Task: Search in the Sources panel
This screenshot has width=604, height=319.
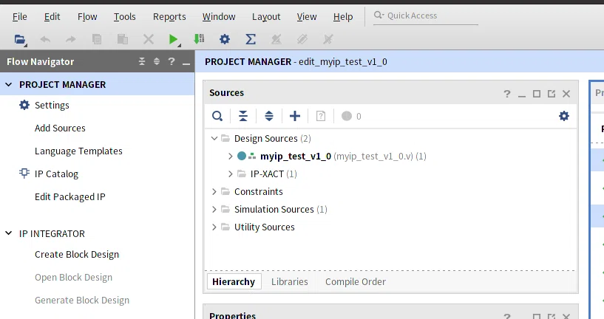Action: pos(217,116)
